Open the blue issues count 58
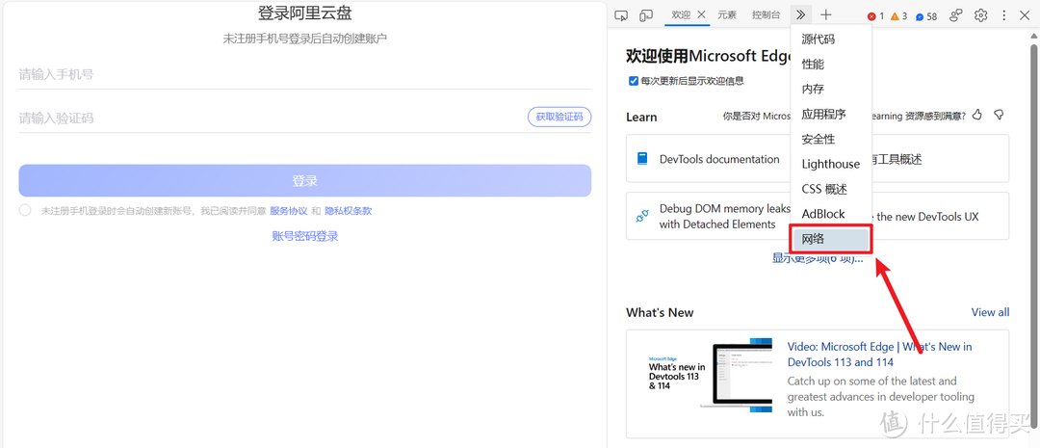1040x448 pixels. 926,16
